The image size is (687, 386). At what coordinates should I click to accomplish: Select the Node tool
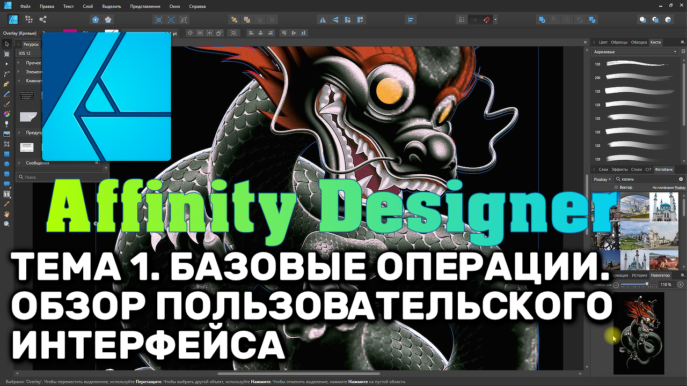point(7,64)
